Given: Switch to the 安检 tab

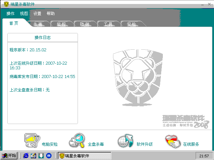Looking at the screenshot, I should coord(131,24).
